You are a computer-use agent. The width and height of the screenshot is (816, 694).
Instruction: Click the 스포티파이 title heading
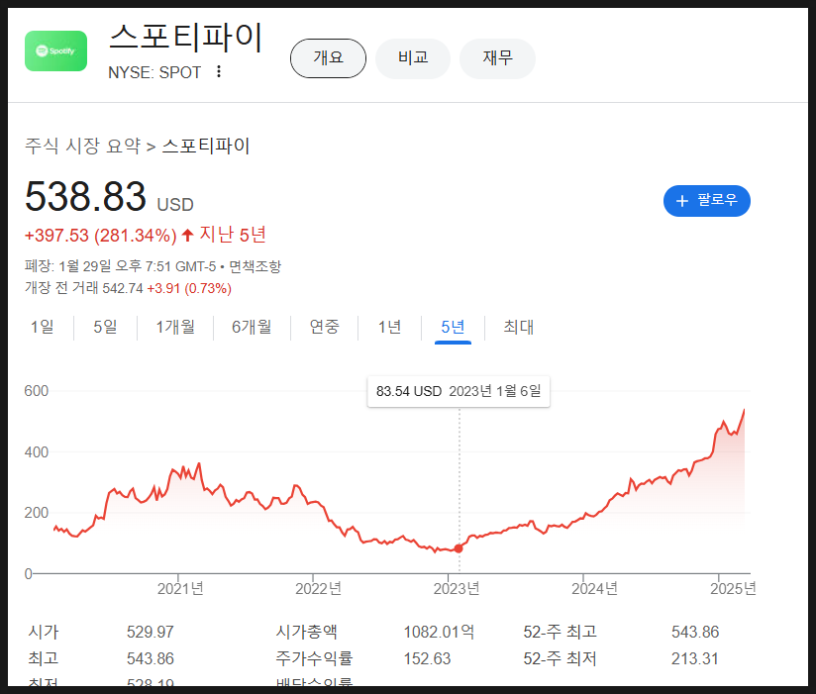[186, 38]
